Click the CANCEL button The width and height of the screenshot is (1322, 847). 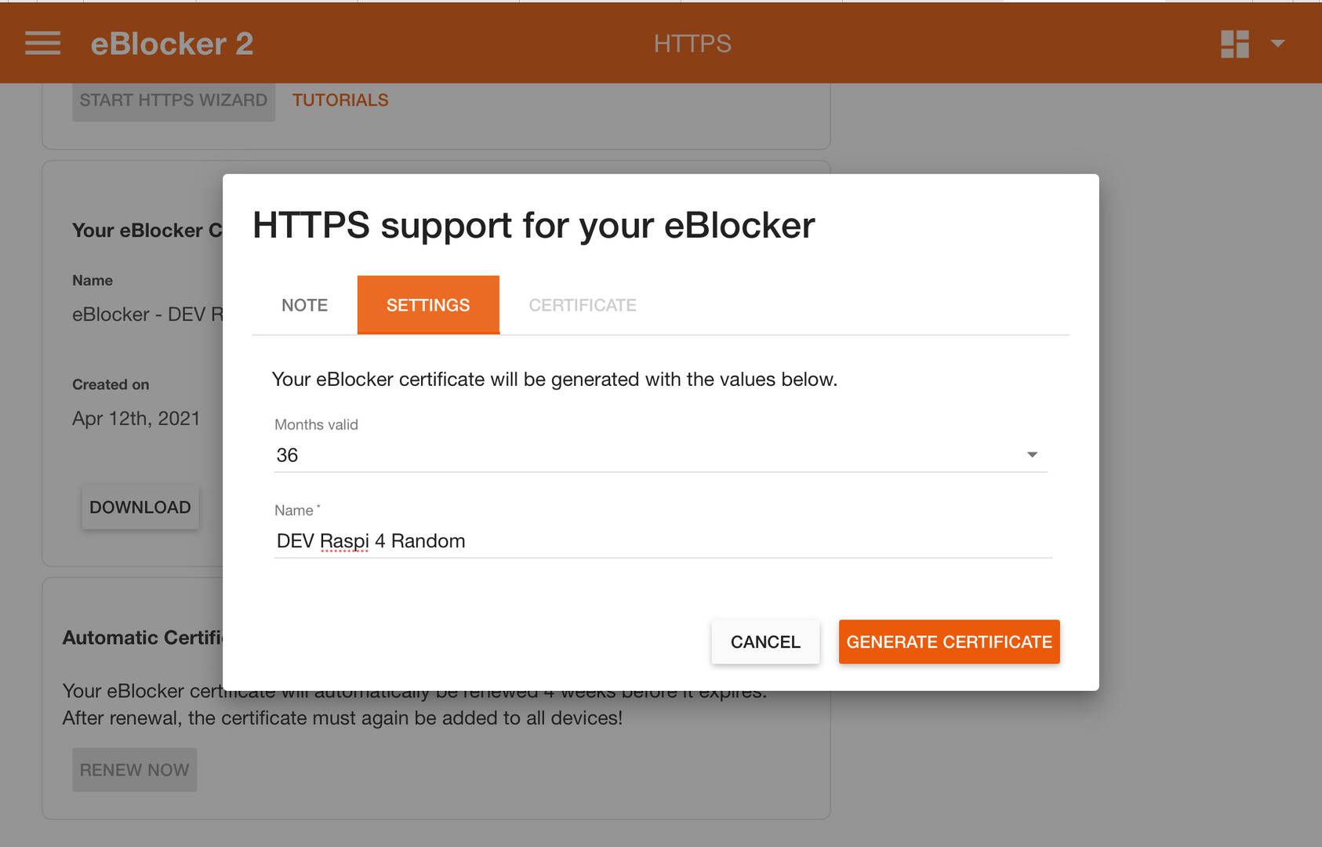[x=765, y=642]
